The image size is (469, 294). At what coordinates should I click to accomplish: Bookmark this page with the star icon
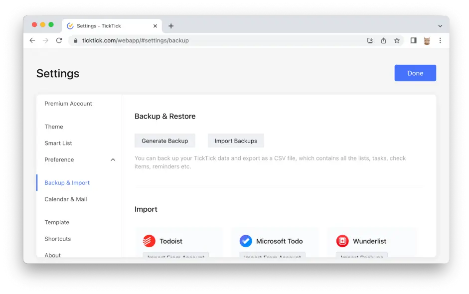pos(397,40)
